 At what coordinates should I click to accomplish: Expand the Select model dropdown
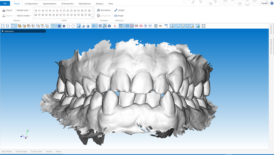pos(24,16)
